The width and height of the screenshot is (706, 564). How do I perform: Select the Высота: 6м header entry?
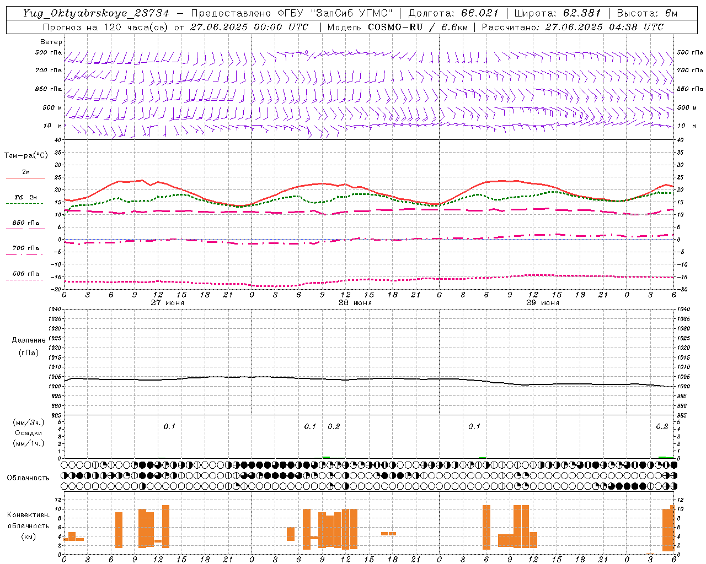[647, 13]
